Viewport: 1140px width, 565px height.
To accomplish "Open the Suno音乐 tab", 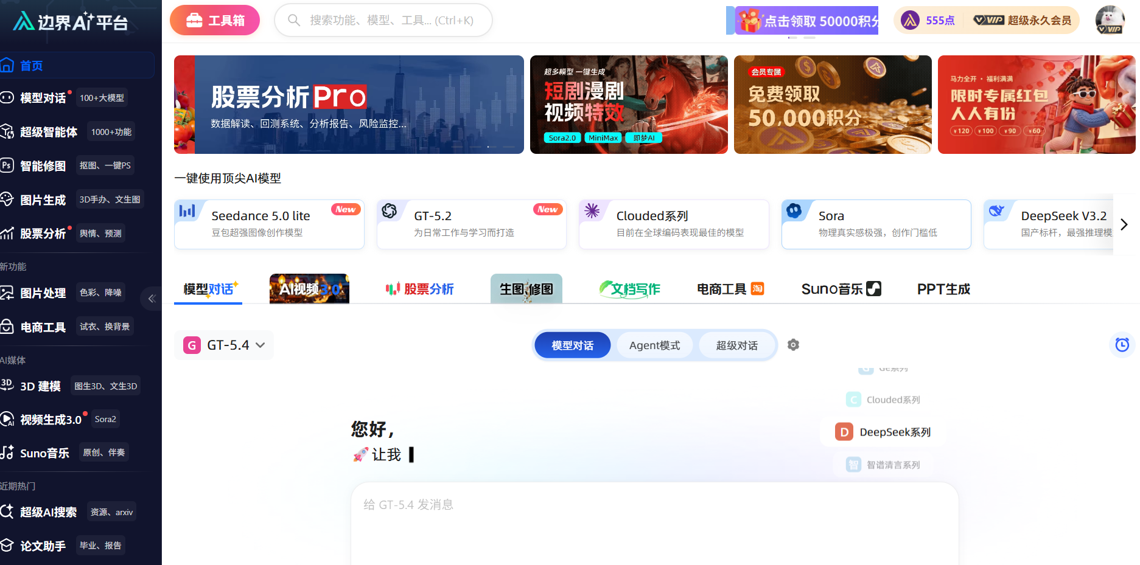I will [841, 289].
